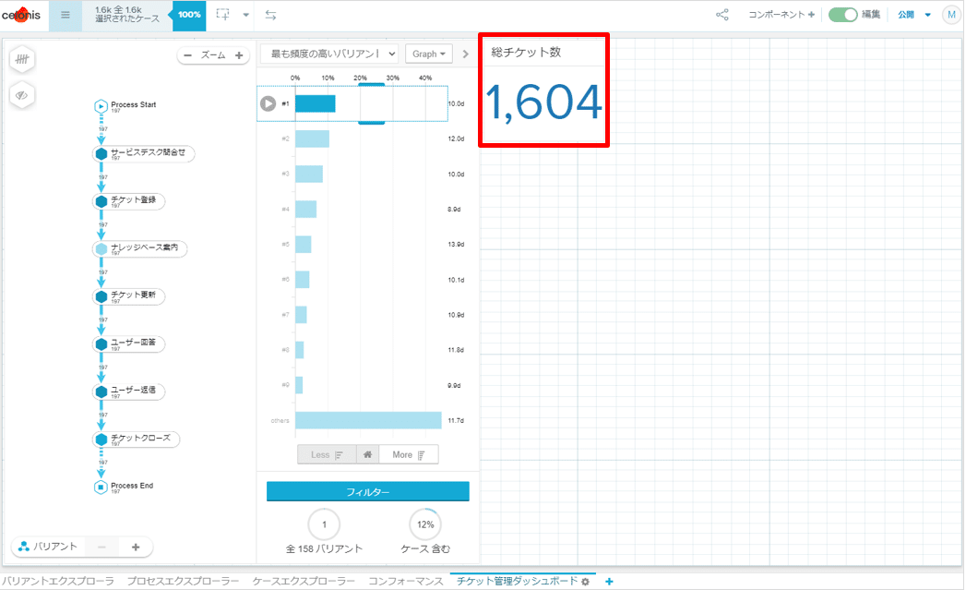Screen dimensions: 966x590
Task: Open the 最も頻度の高いバリアント dropdown
Action: point(329,54)
